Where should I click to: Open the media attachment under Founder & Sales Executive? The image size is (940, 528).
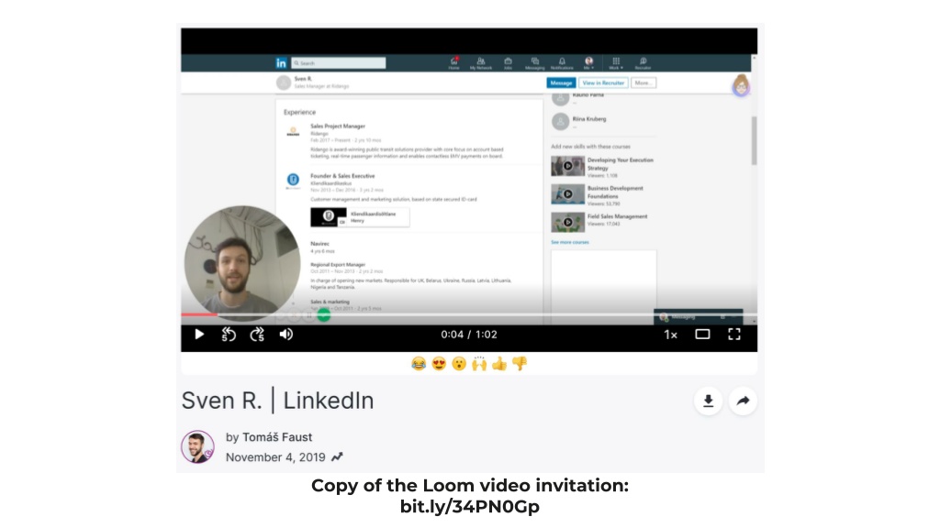360,217
